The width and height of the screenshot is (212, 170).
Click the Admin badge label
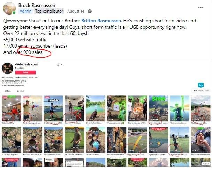pos(25,11)
